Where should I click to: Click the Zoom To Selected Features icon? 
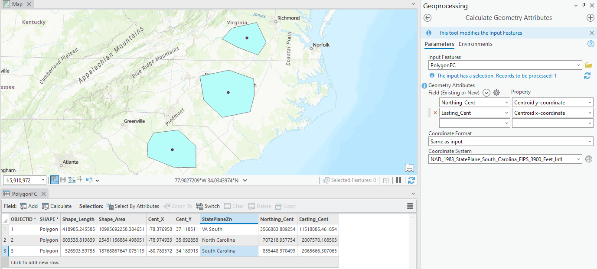pos(178,206)
